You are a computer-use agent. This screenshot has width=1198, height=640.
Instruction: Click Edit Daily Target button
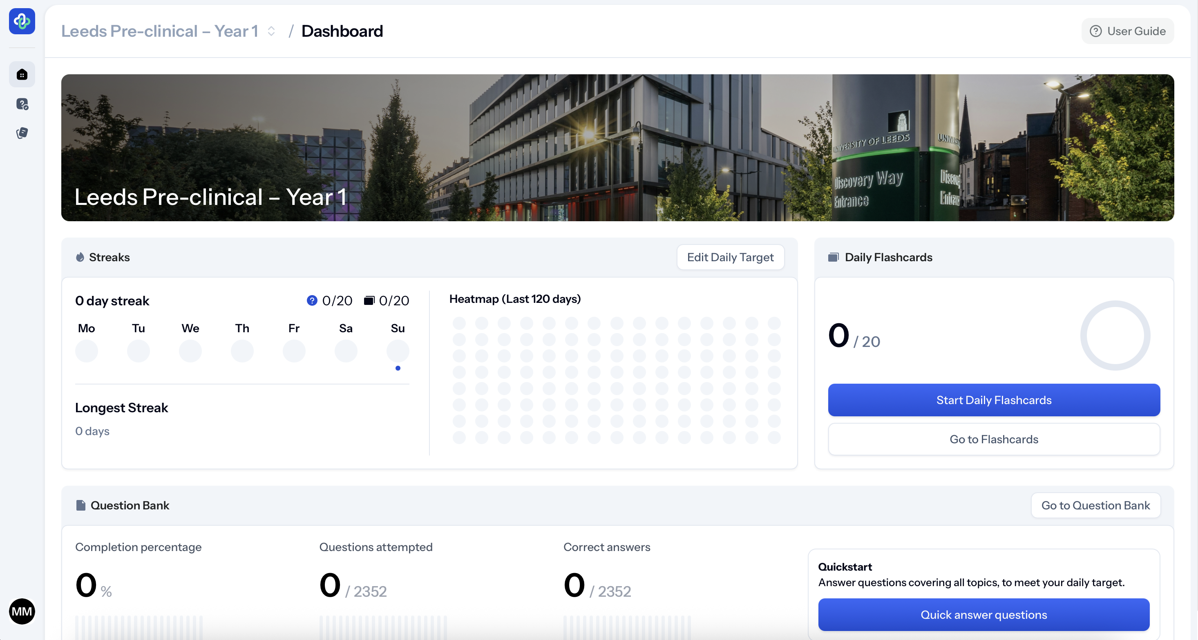(x=730, y=257)
